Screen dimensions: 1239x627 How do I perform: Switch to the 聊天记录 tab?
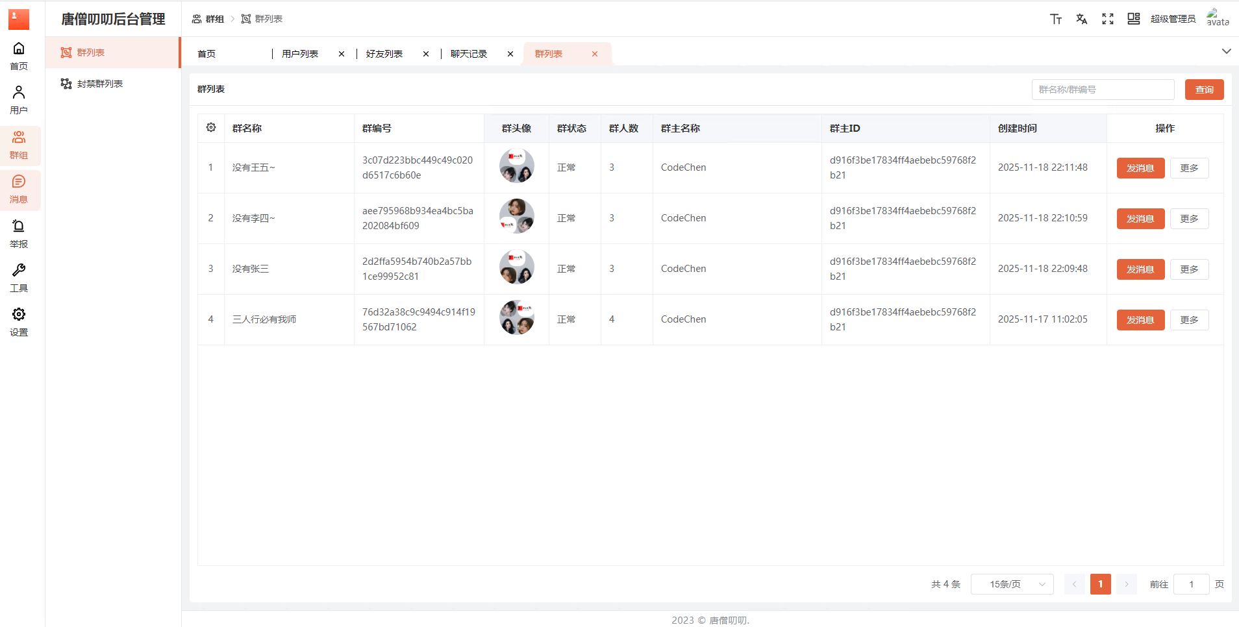469,54
